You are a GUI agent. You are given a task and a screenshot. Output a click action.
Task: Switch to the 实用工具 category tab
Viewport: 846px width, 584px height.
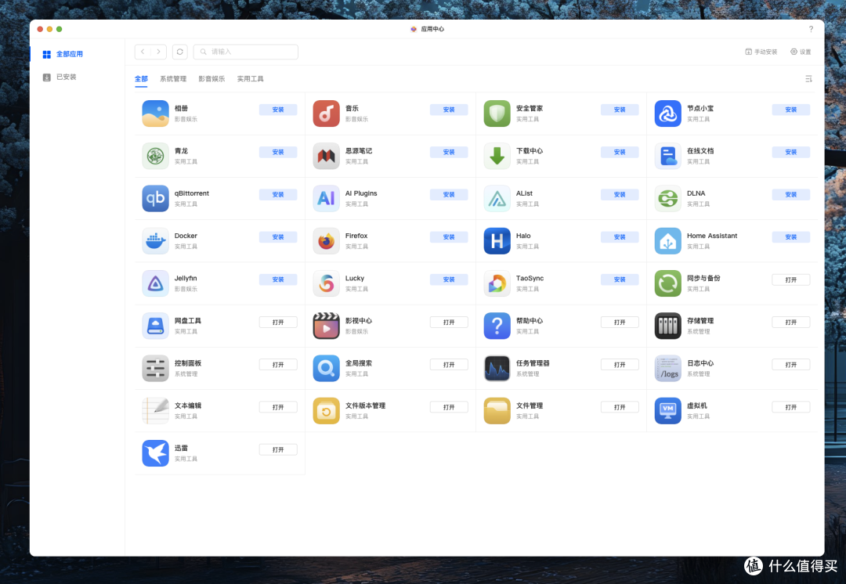coord(251,79)
